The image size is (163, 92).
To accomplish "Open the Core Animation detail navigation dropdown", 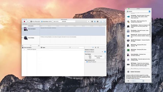I will click(x=27, y=48).
